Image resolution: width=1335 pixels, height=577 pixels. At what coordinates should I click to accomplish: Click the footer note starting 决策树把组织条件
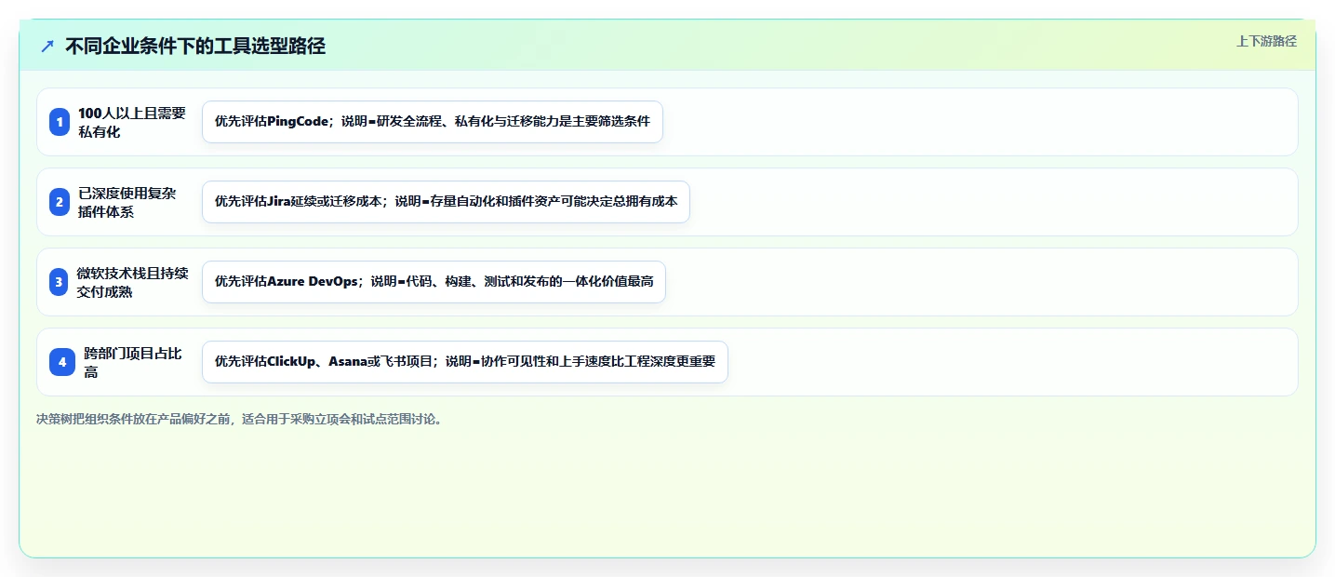[x=240, y=419]
